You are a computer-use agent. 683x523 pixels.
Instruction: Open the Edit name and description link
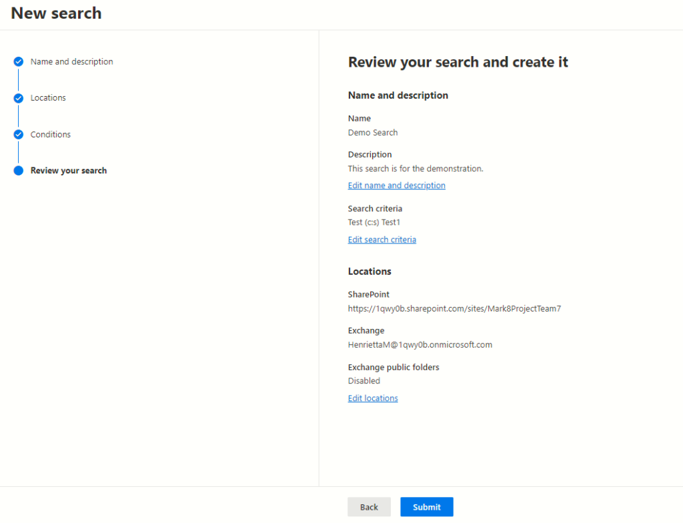[x=396, y=185]
